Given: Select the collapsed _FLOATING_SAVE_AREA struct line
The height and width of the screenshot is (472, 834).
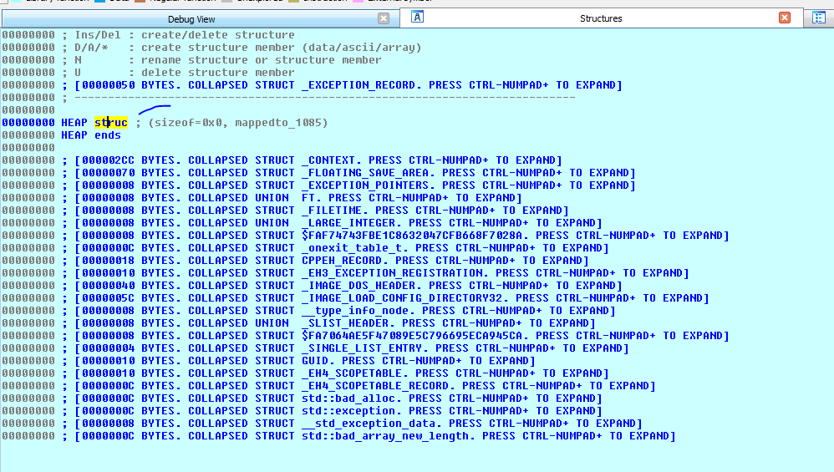Looking at the screenshot, I should click(351, 173).
